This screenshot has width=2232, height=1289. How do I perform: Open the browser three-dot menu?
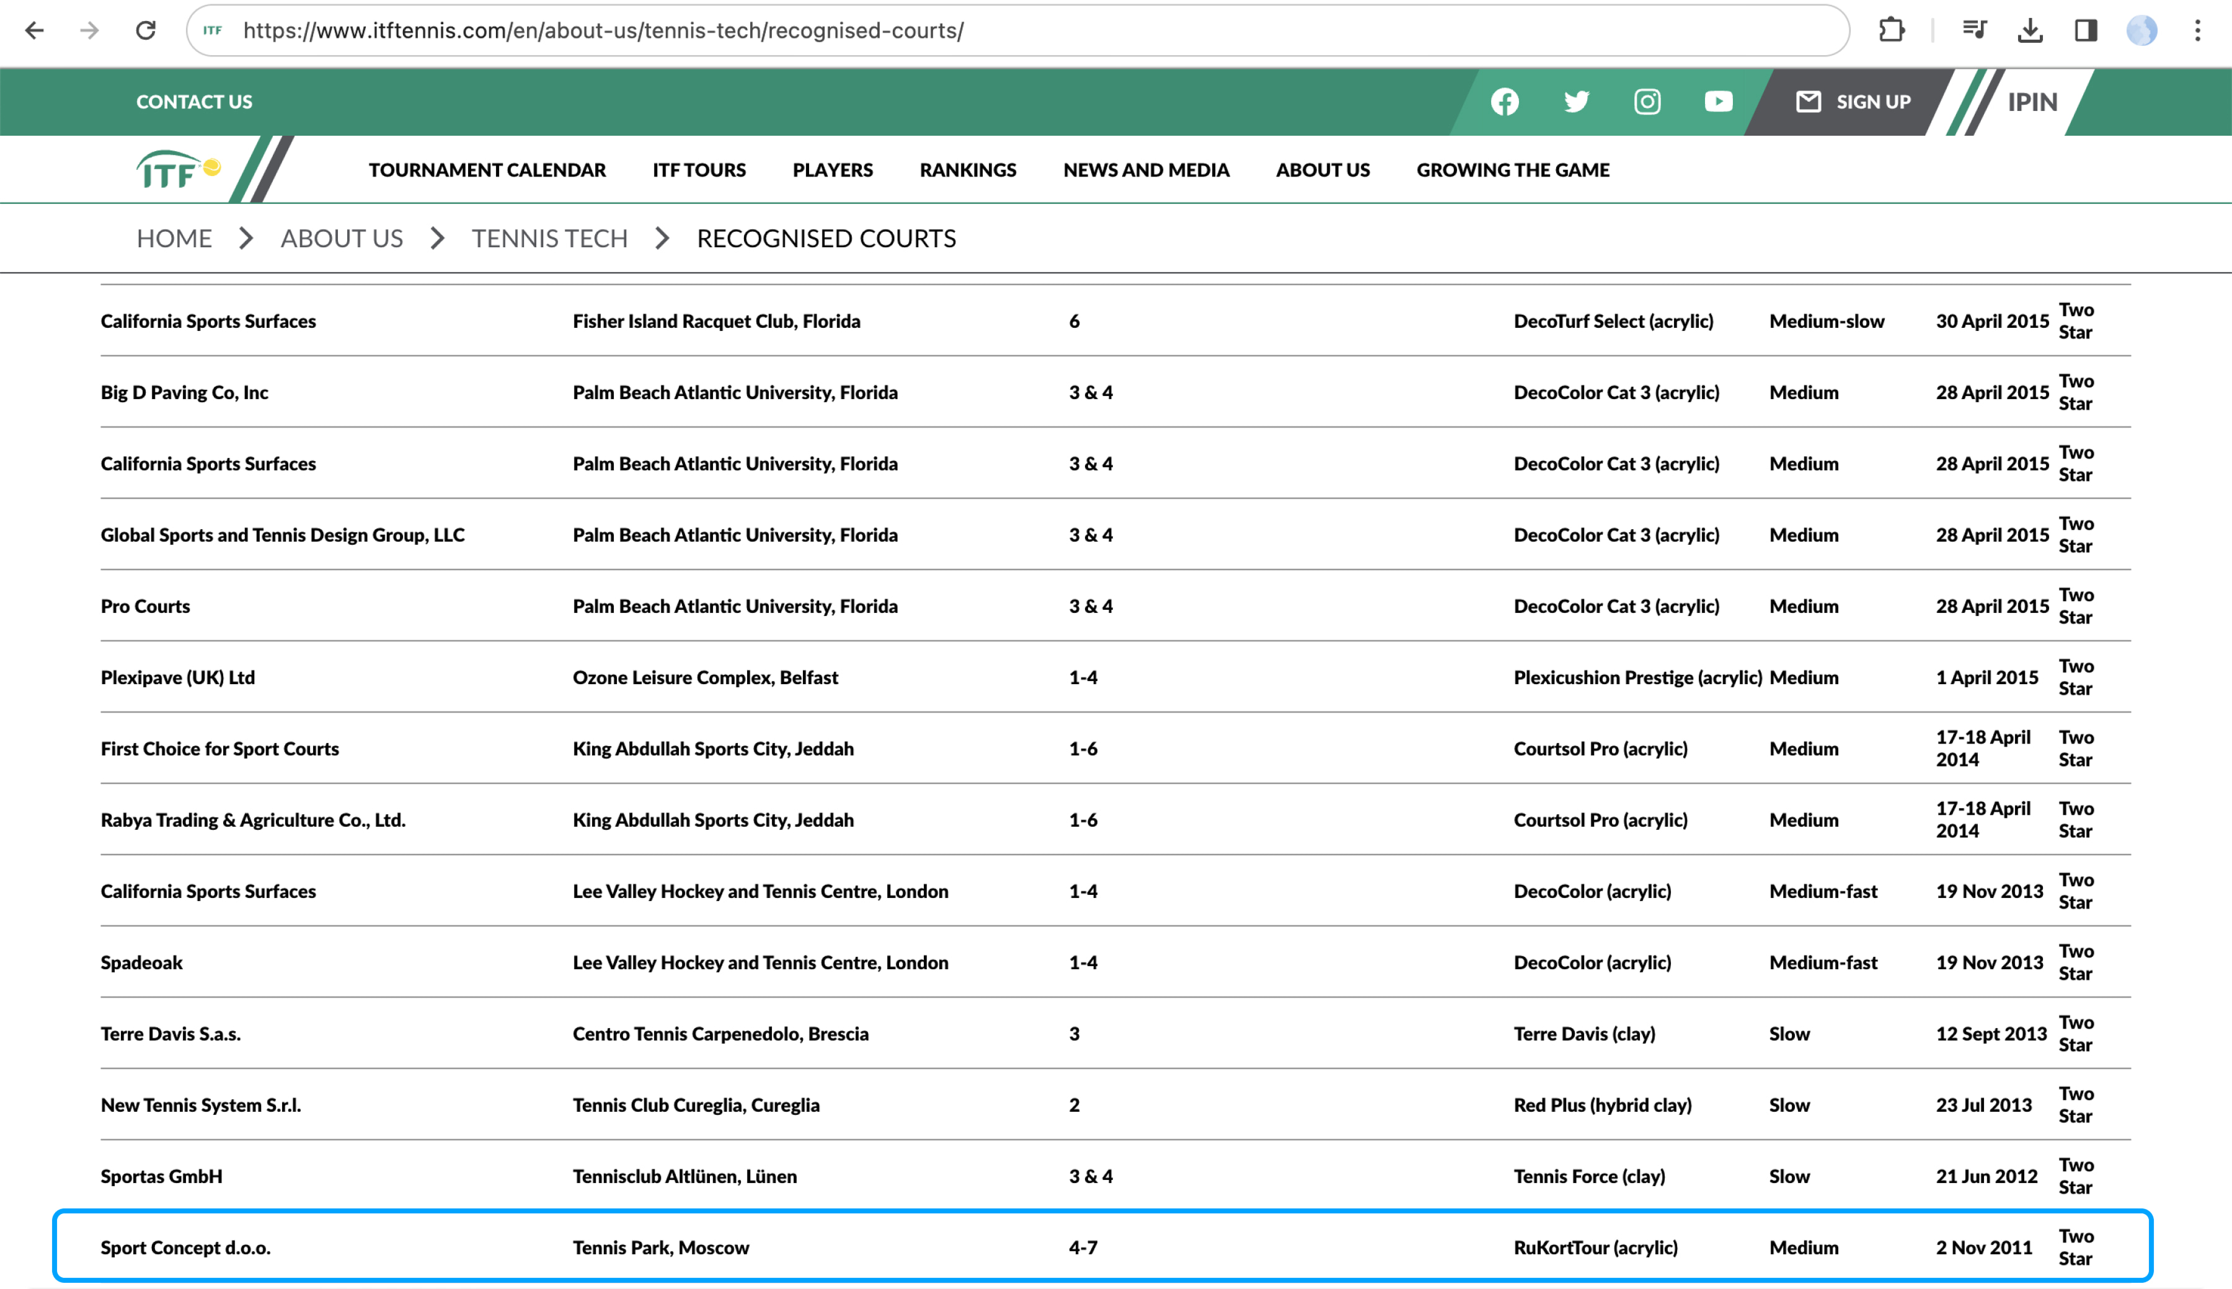2197,31
